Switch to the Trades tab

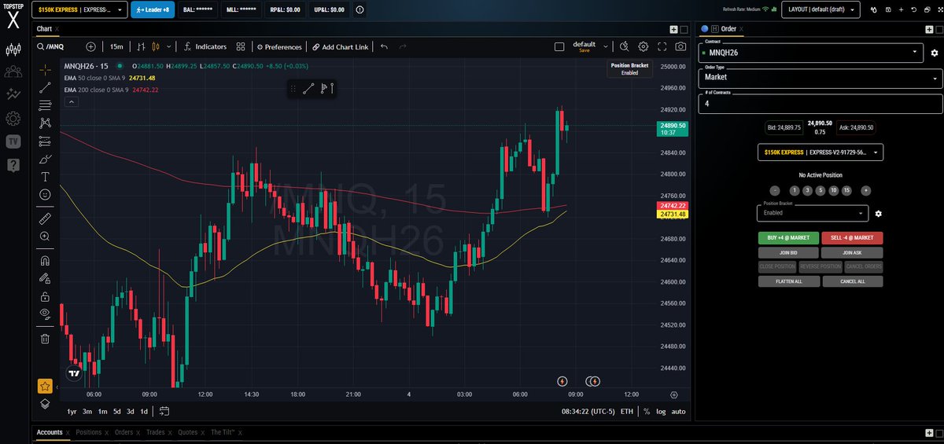click(155, 432)
